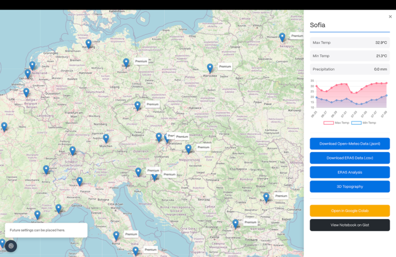The height and width of the screenshot is (257, 396).
Task: Select the Hamburg map marker
Action: click(88, 44)
